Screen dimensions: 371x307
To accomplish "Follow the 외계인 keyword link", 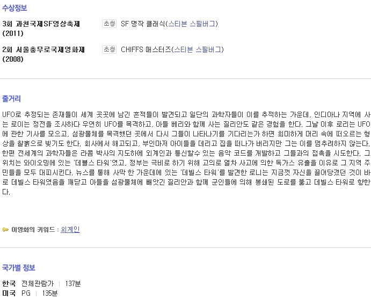I will coord(70,229).
